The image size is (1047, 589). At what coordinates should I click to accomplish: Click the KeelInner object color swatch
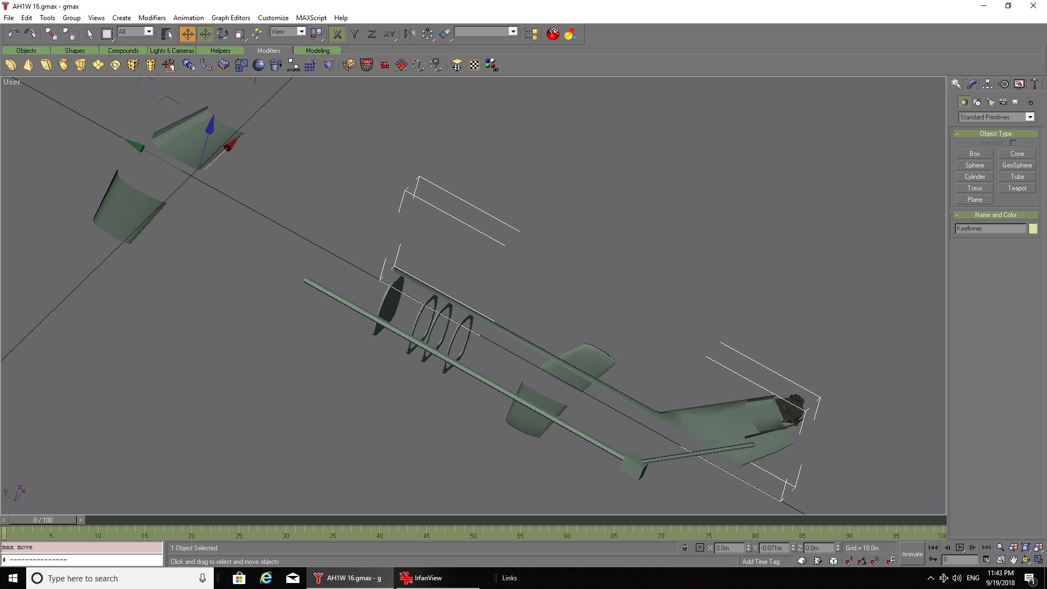pyautogui.click(x=1033, y=229)
